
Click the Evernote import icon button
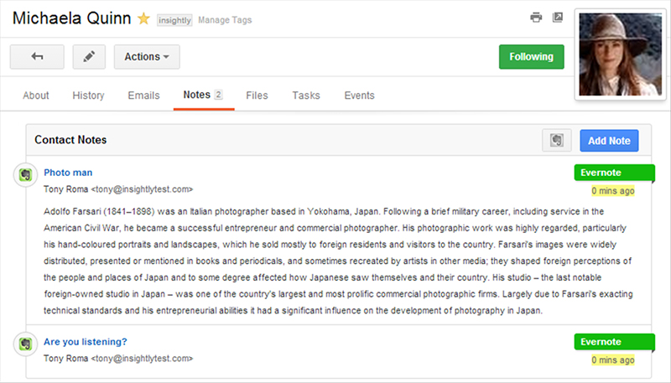tap(556, 141)
